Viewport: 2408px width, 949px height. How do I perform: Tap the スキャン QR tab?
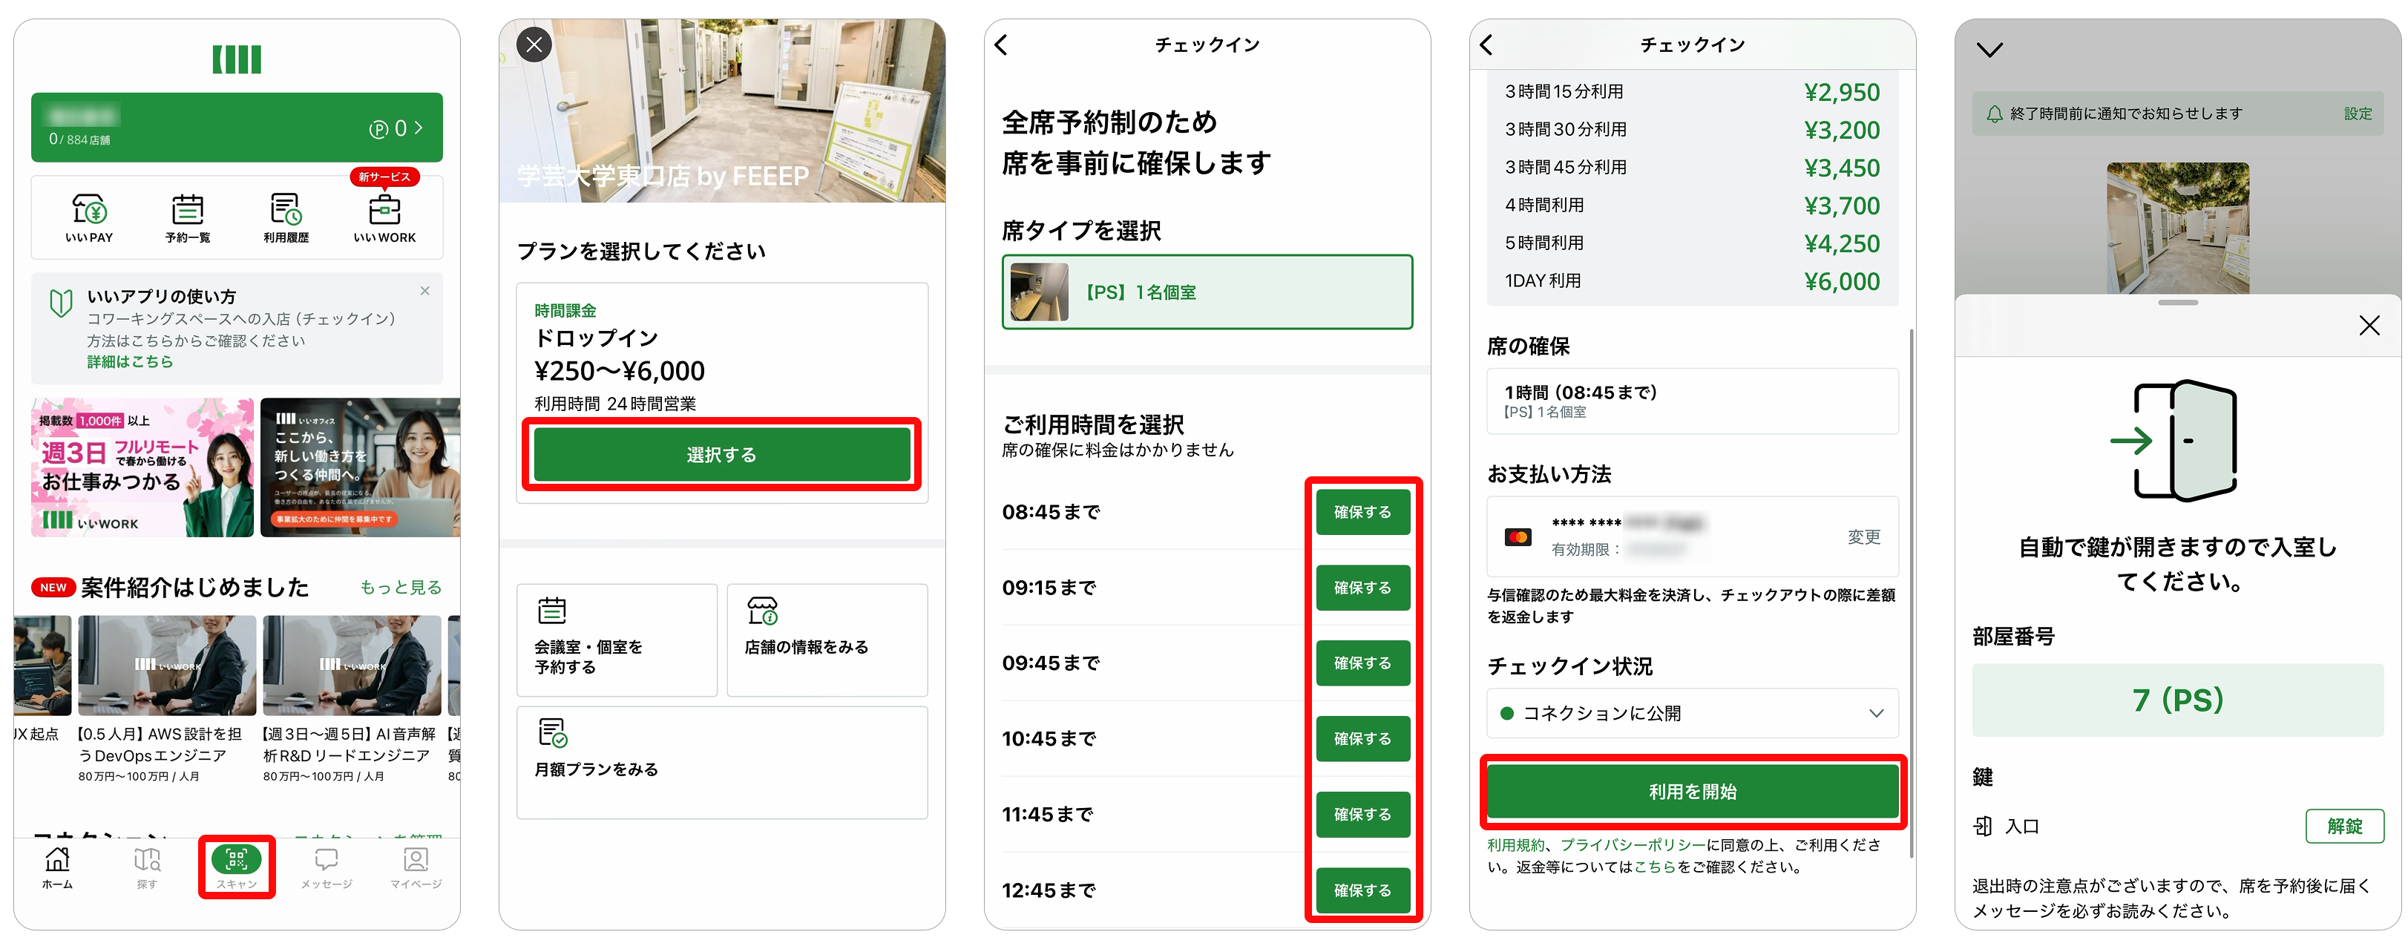pyautogui.click(x=237, y=867)
